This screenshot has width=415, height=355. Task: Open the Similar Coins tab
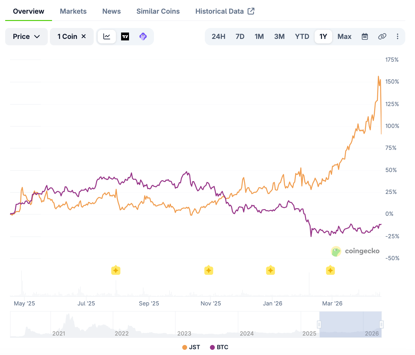tap(158, 11)
